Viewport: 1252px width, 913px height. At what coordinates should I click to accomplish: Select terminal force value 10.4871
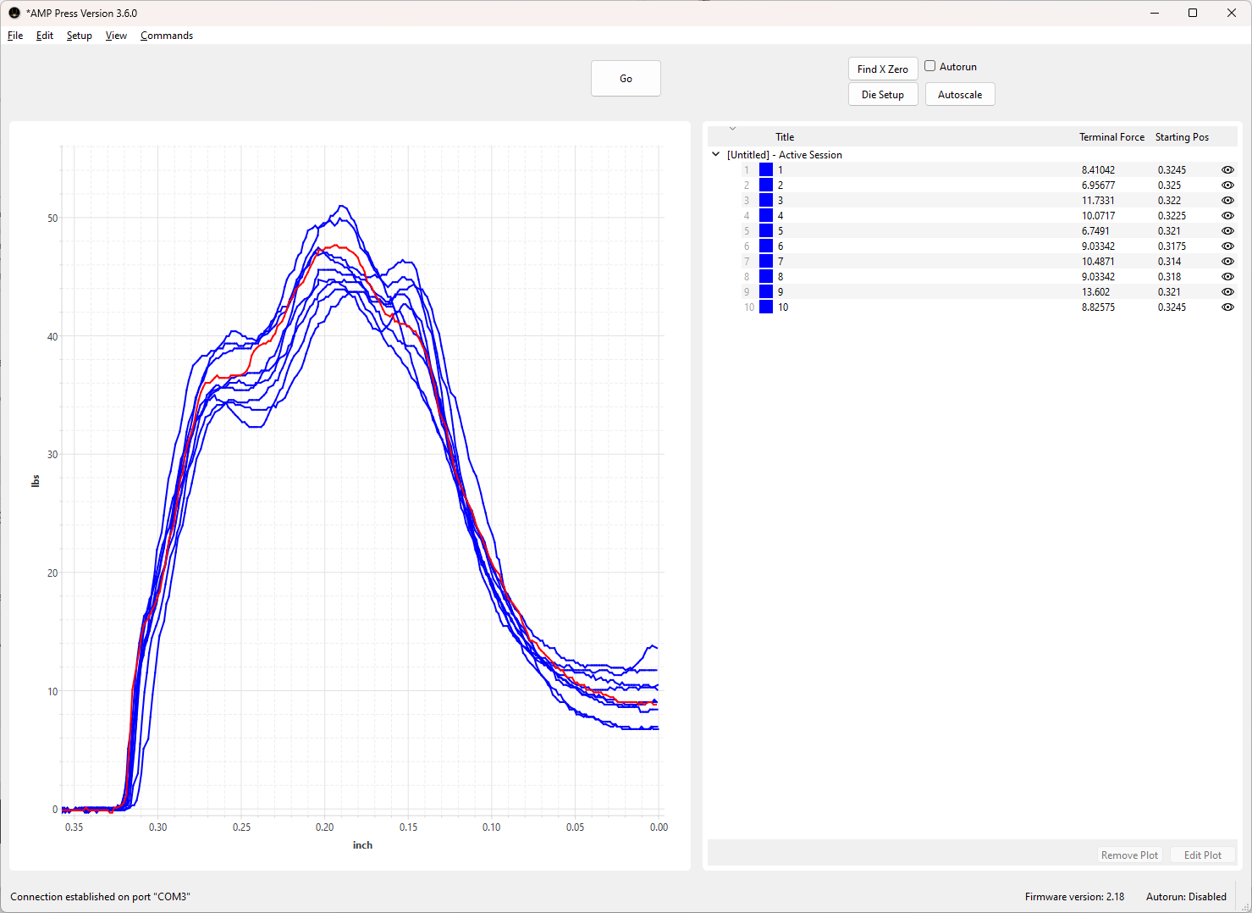(x=1098, y=262)
